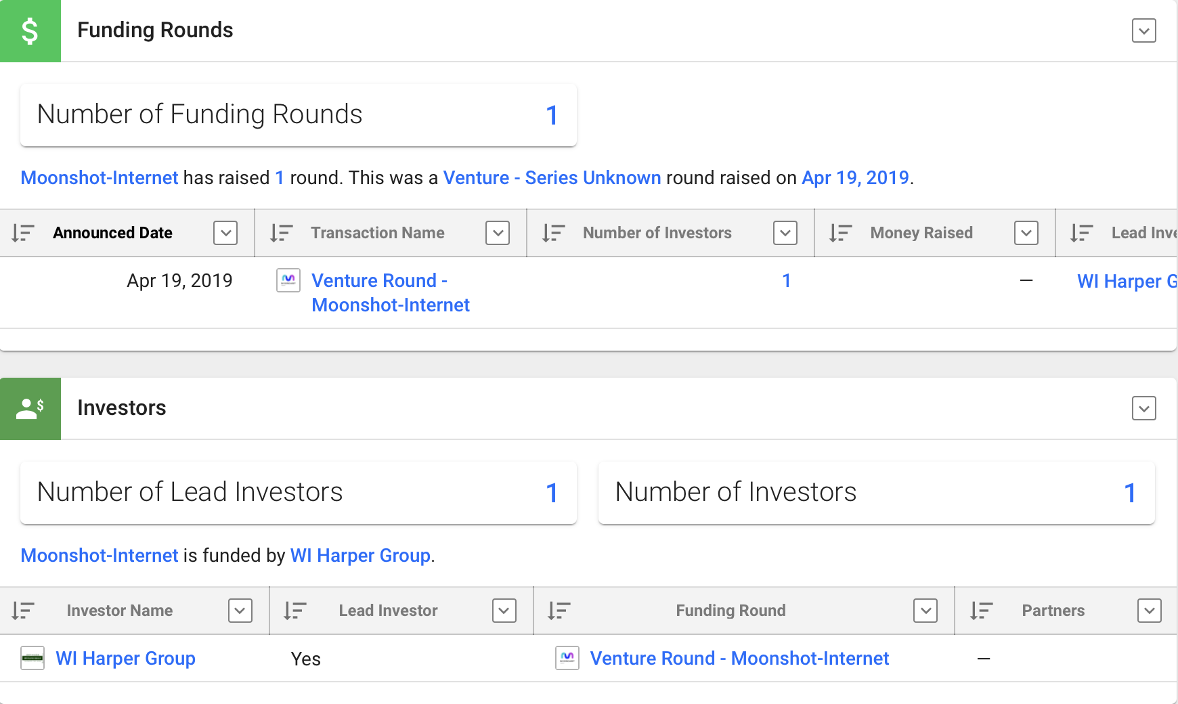Click Funding Rounds section title

pyautogui.click(x=155, y=30)
